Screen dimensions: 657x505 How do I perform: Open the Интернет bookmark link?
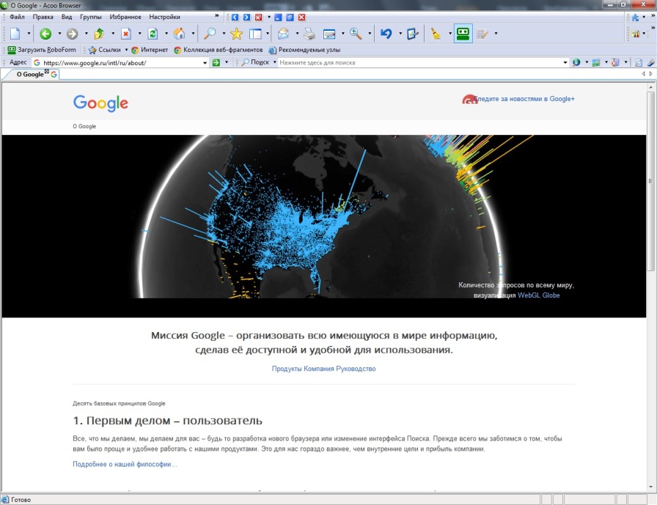(150, 50)
